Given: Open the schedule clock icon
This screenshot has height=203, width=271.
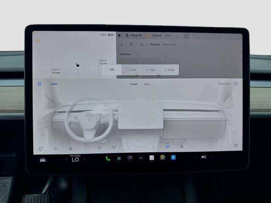Looking at the screenshot, I should [x=236, y=84].
